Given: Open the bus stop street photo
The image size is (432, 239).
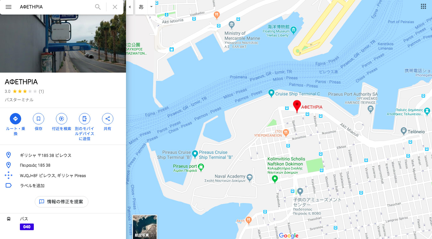Looking at the screenshot, I should click(63, 43).
